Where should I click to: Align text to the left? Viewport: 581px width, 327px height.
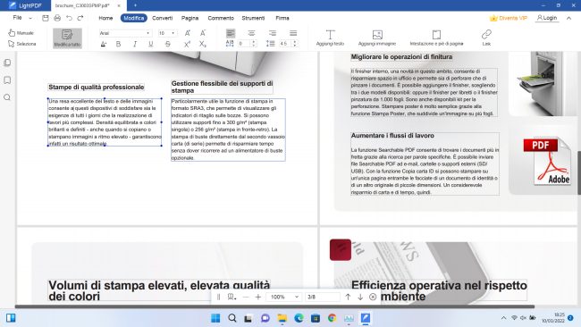tap(231, 33)
